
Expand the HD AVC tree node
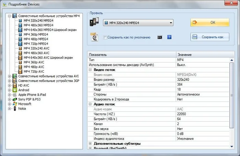coord(9,85)
